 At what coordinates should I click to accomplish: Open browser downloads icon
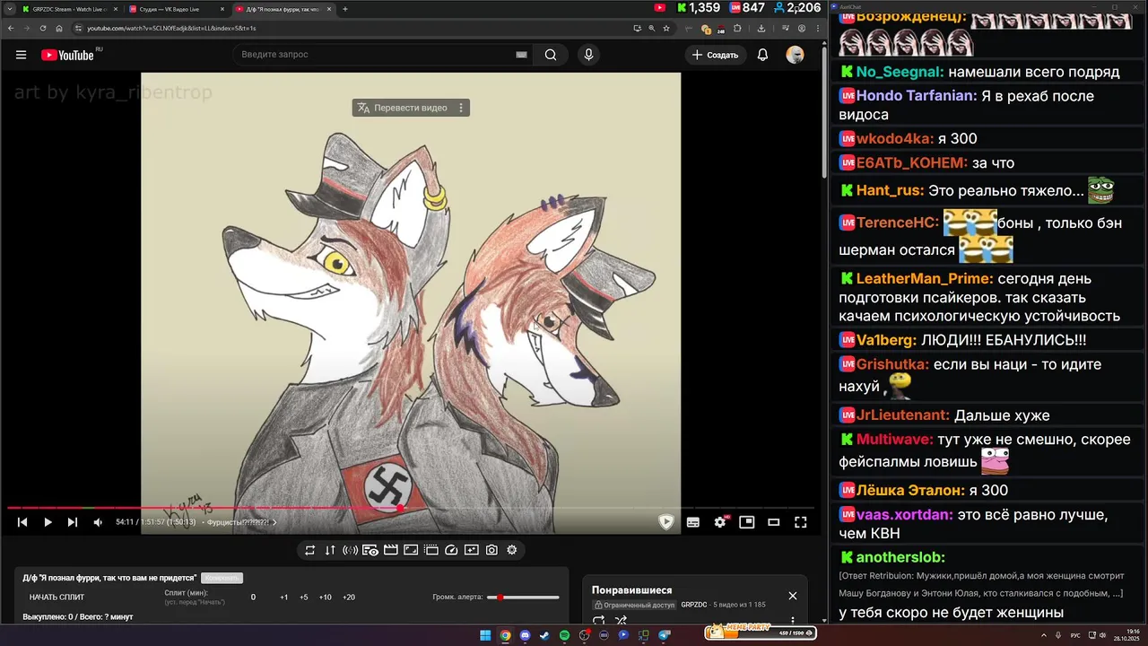point(761,28)
